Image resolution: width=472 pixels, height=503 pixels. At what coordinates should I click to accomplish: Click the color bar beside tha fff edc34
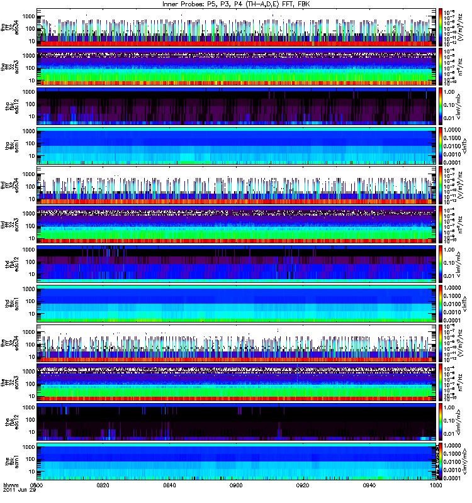[441, 27]
